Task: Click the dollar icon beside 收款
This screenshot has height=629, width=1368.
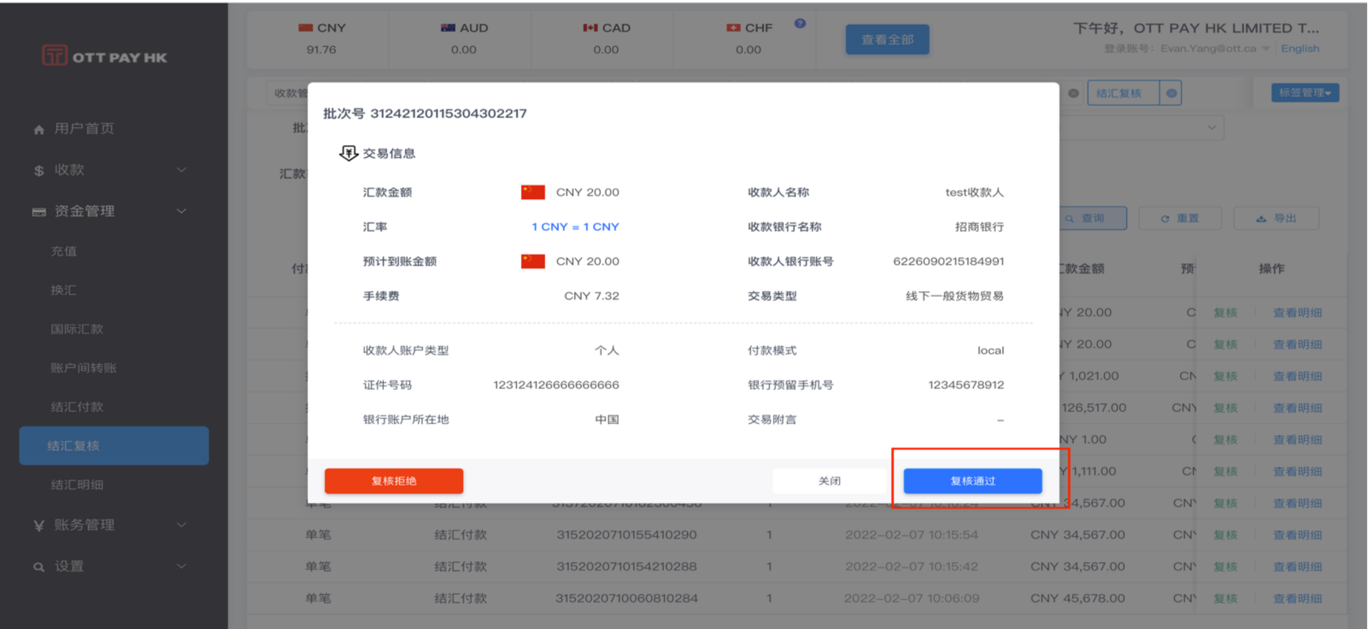Action: pos(39,170)
